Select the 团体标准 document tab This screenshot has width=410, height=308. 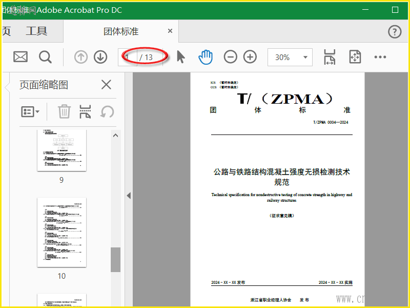pyautogui.click(x=121, y=31)
